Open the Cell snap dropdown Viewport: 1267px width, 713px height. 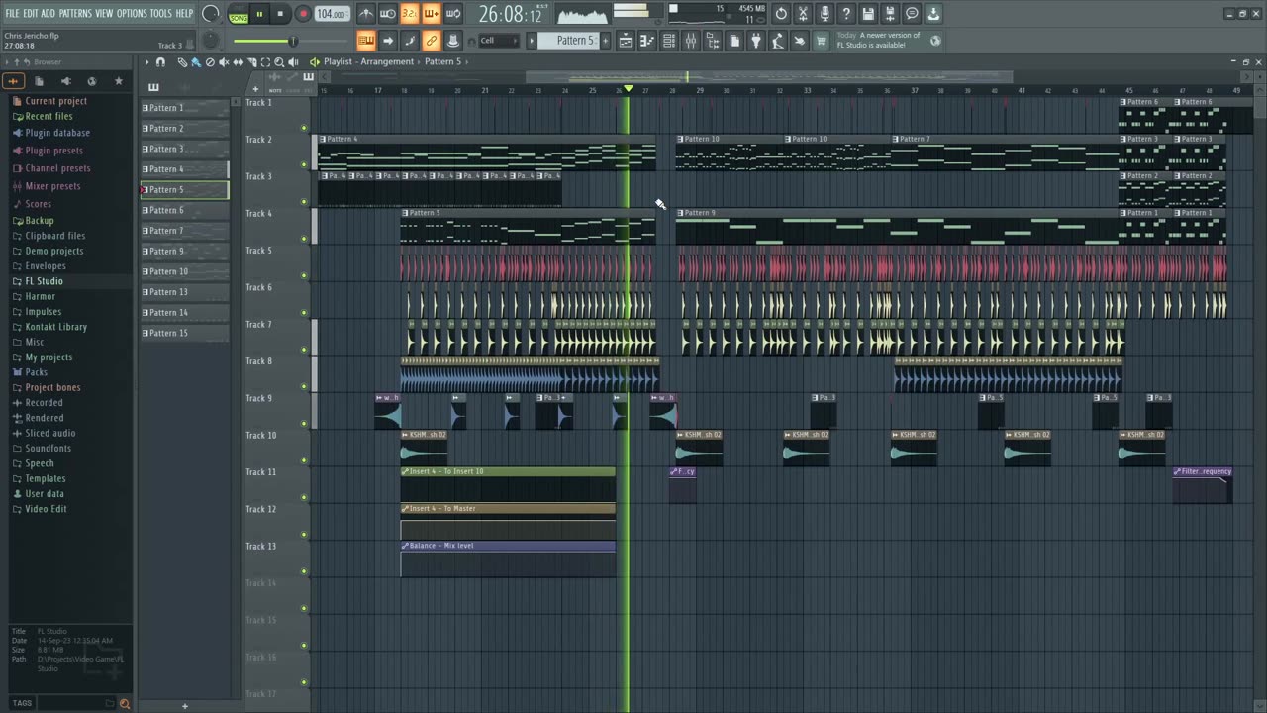(498, 41)
